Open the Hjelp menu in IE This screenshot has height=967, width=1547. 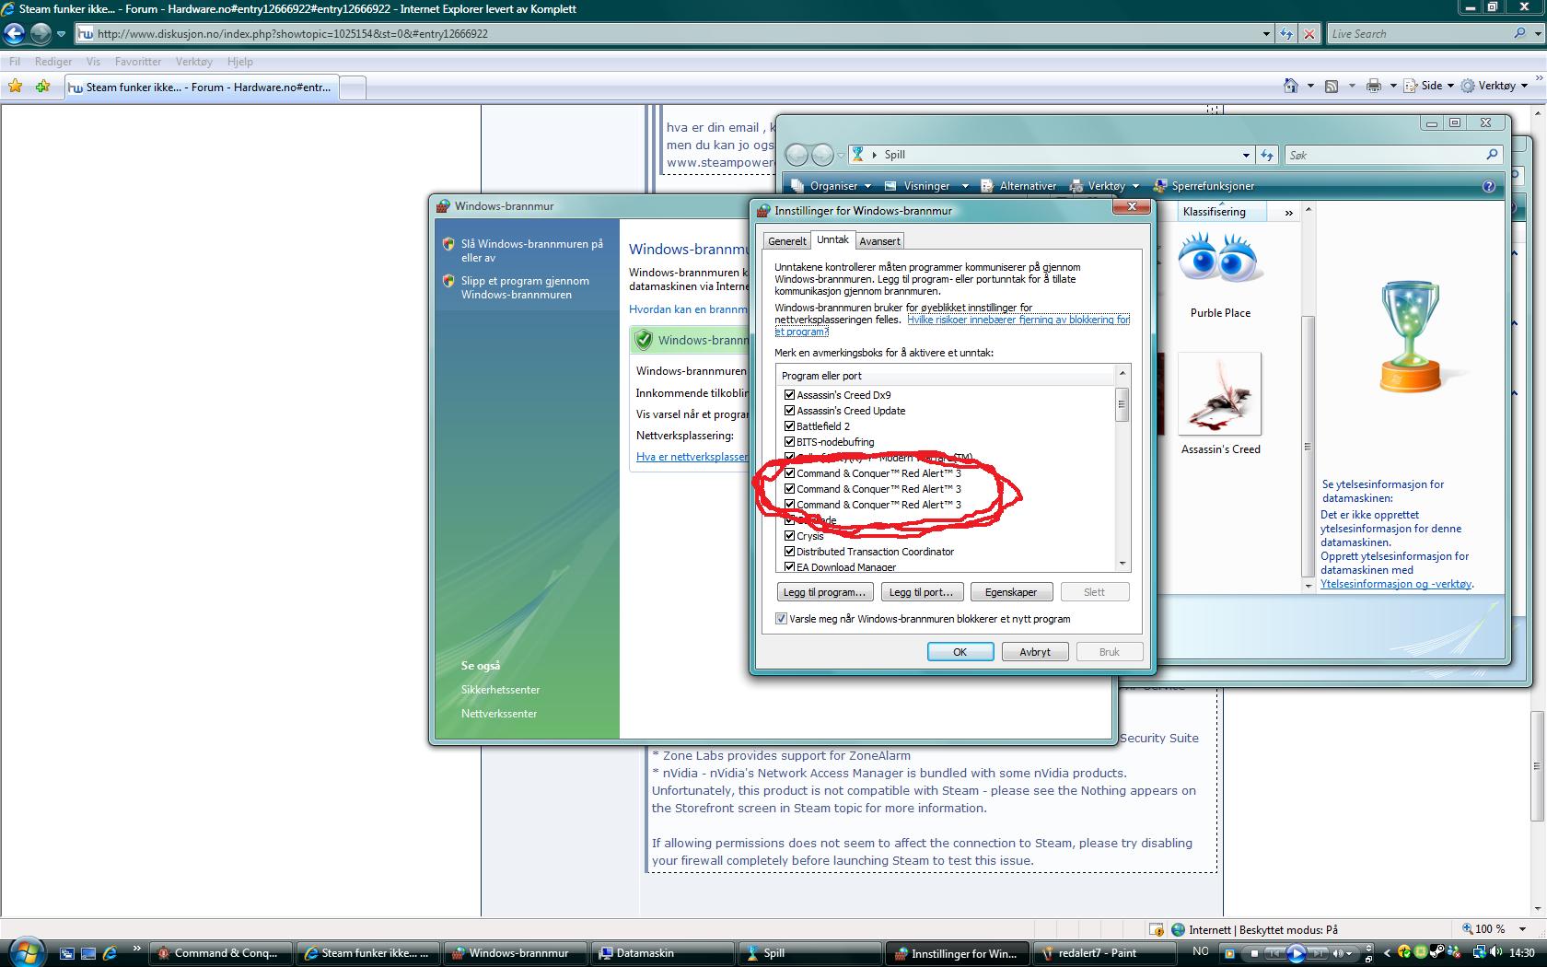point(240,62)
